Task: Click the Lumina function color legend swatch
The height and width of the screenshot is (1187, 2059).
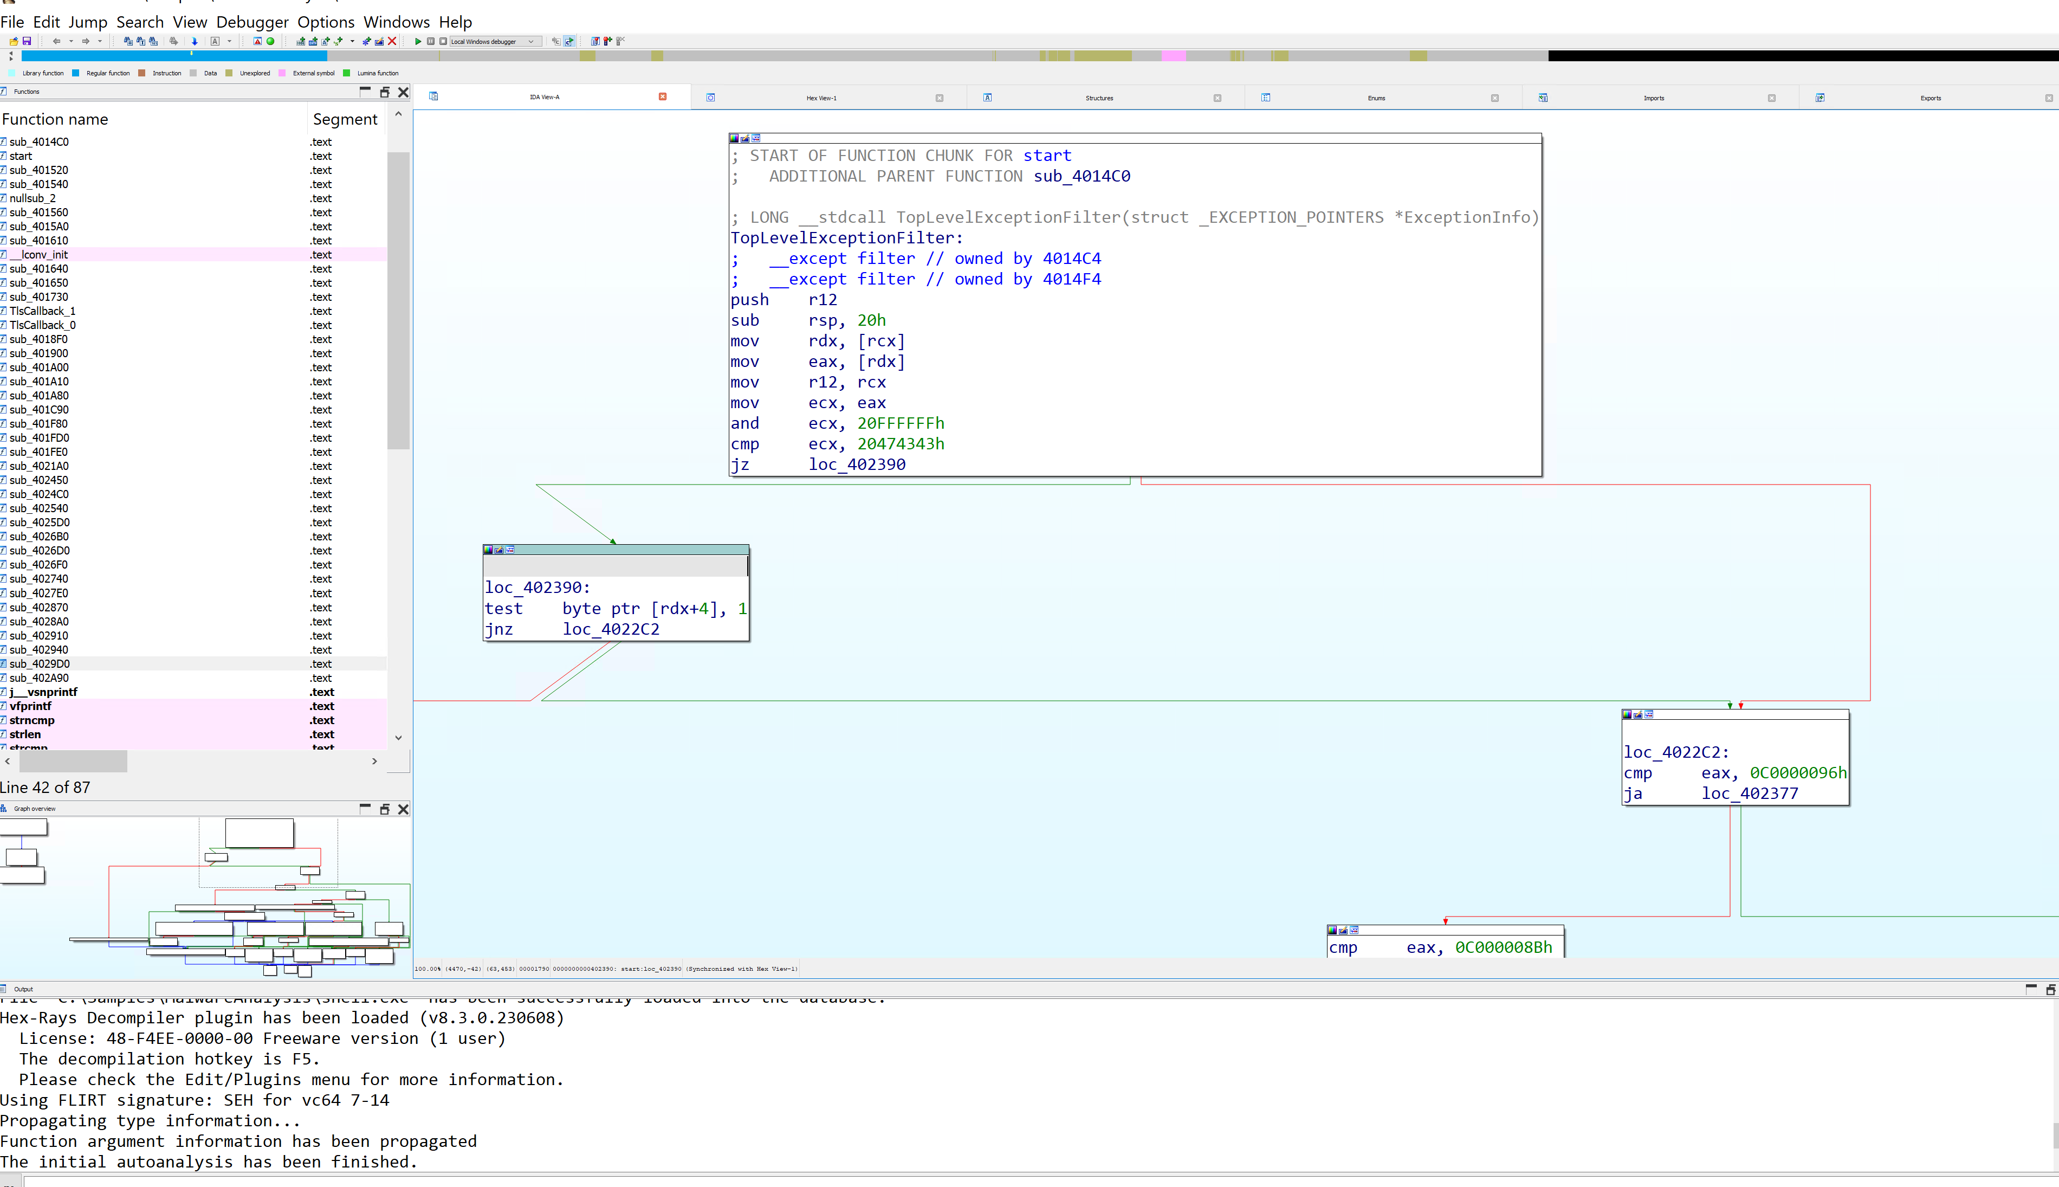Action: coord(346,73)
